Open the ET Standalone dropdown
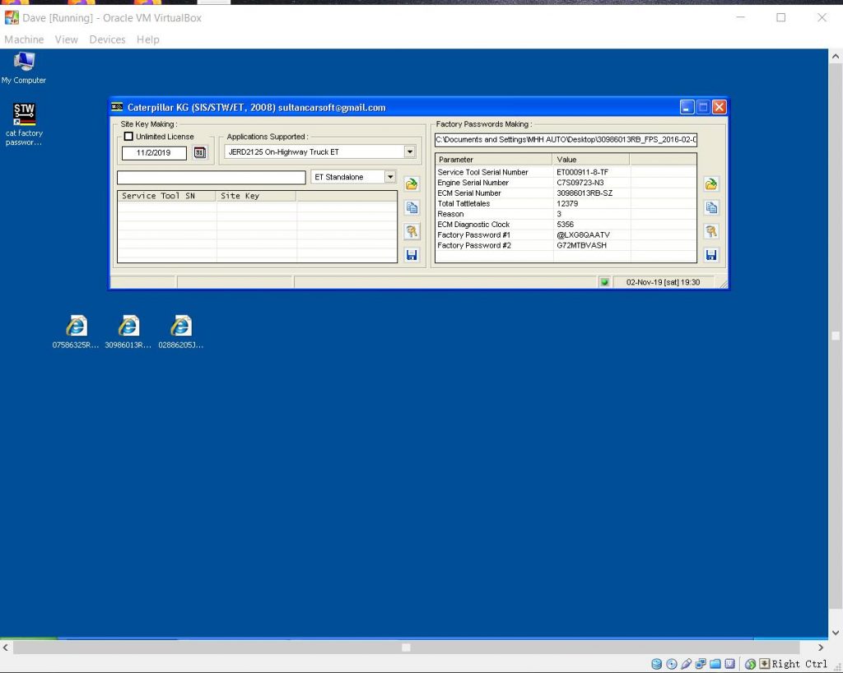 point(390,177)
